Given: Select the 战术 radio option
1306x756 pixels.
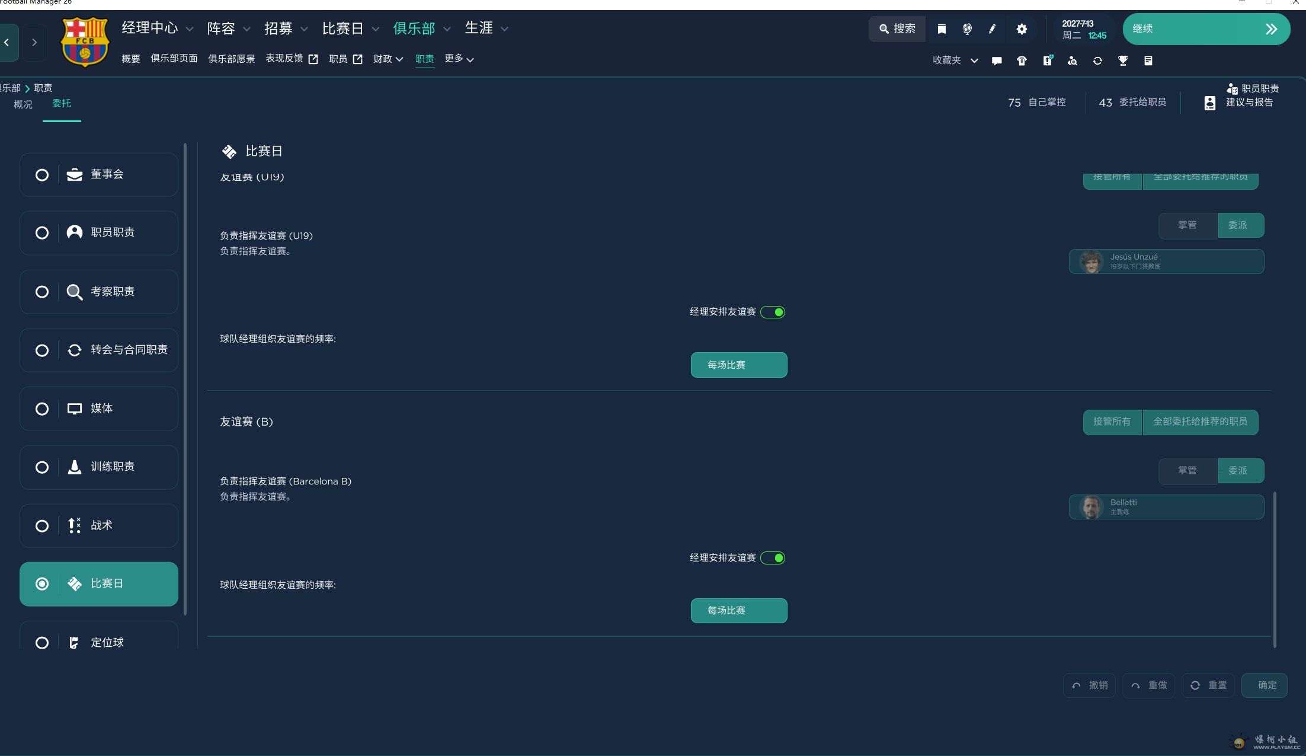Looking at the screenshot, I should (42, 526).
